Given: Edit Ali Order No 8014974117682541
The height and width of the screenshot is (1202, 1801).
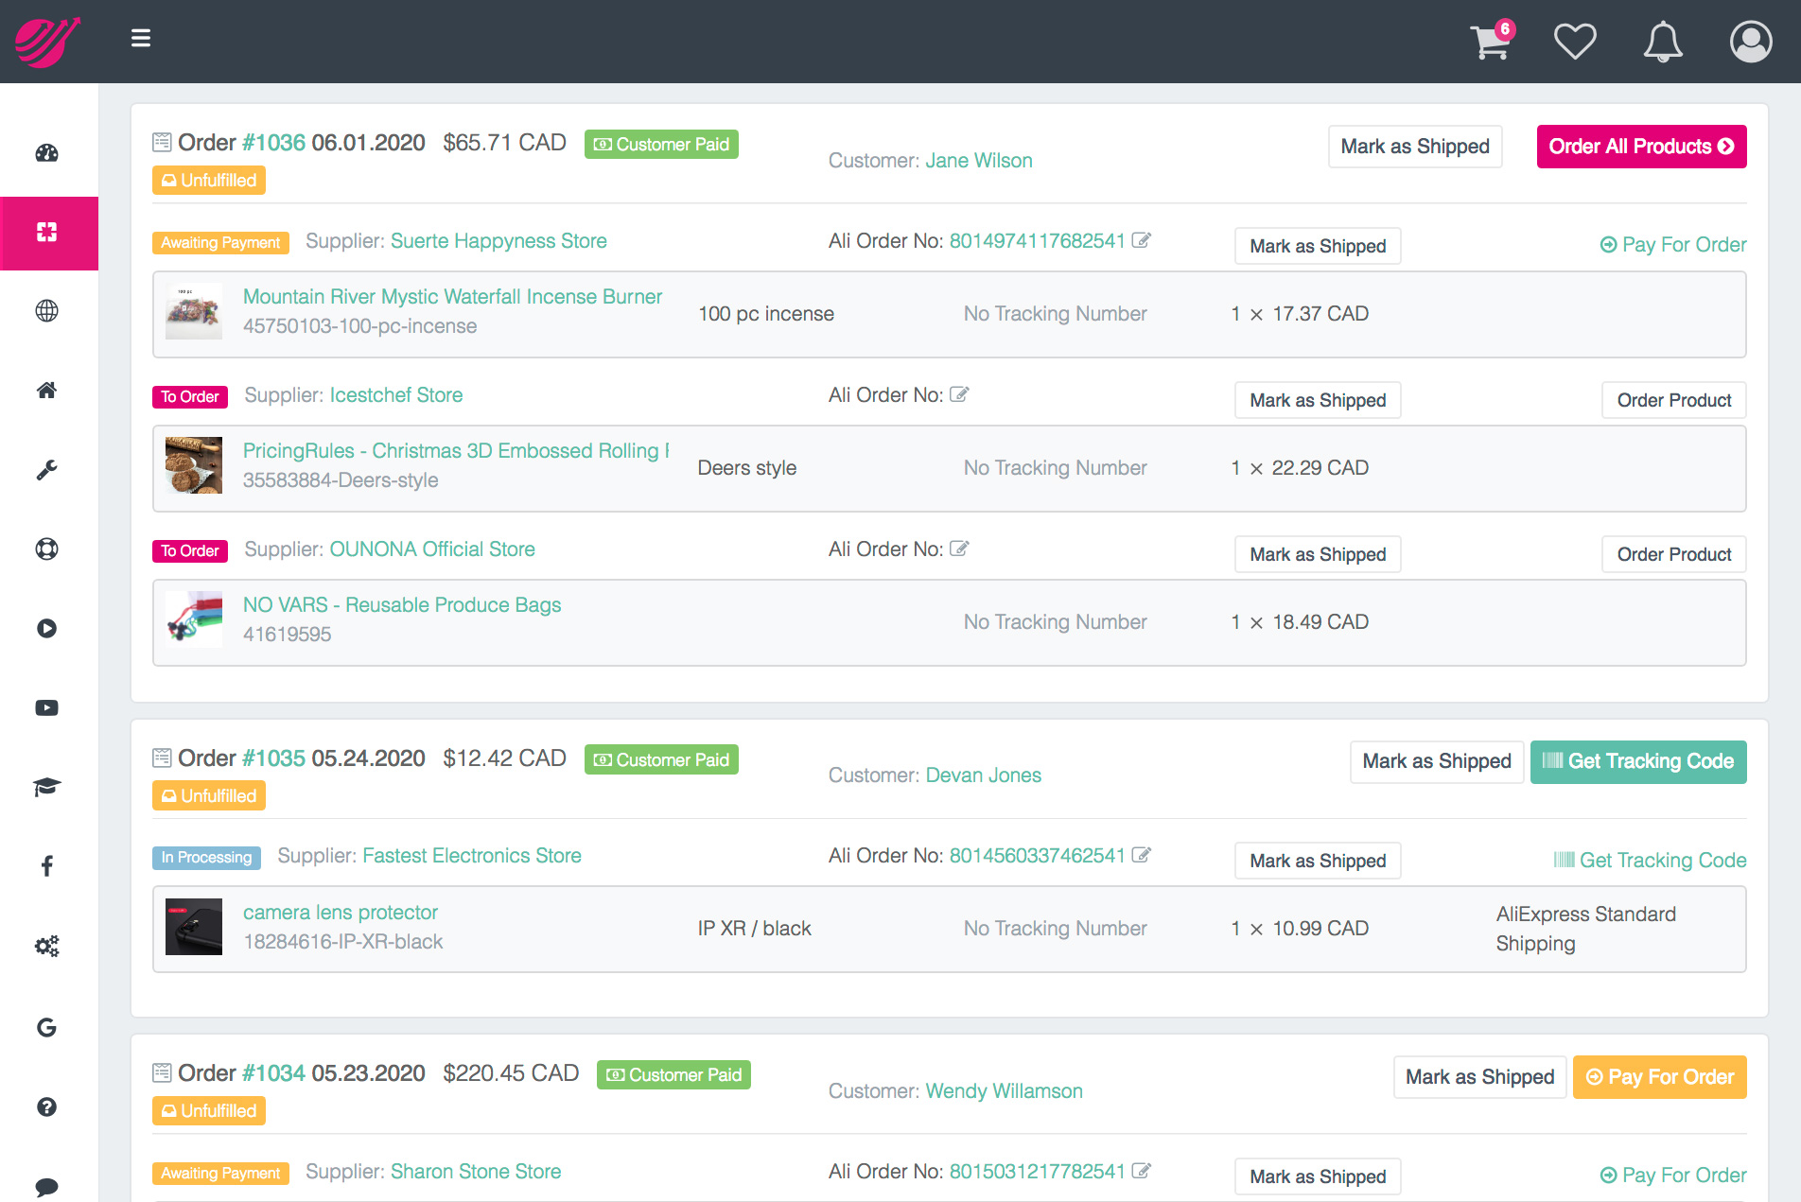Looking at the screenshot, I should point(1142,240).
